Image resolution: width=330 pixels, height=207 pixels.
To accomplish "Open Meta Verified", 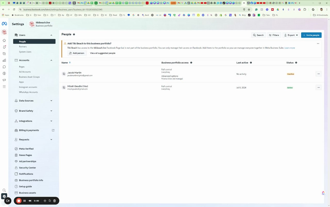I will point(26,149).
